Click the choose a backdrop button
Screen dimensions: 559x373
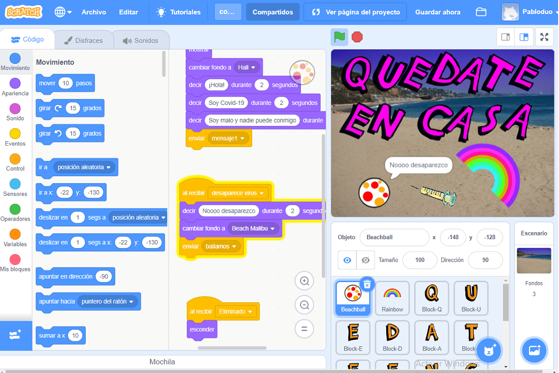534,350
